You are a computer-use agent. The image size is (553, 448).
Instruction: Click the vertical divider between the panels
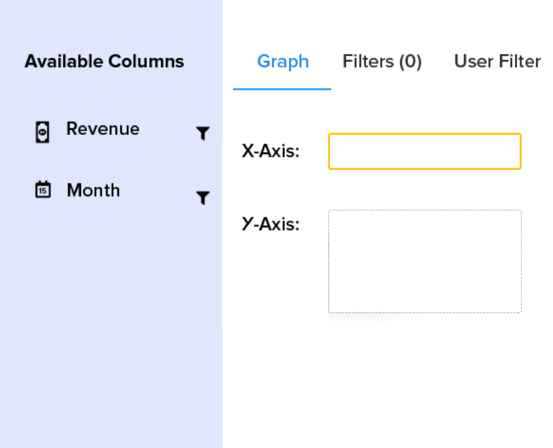click(x=223, y=235)
